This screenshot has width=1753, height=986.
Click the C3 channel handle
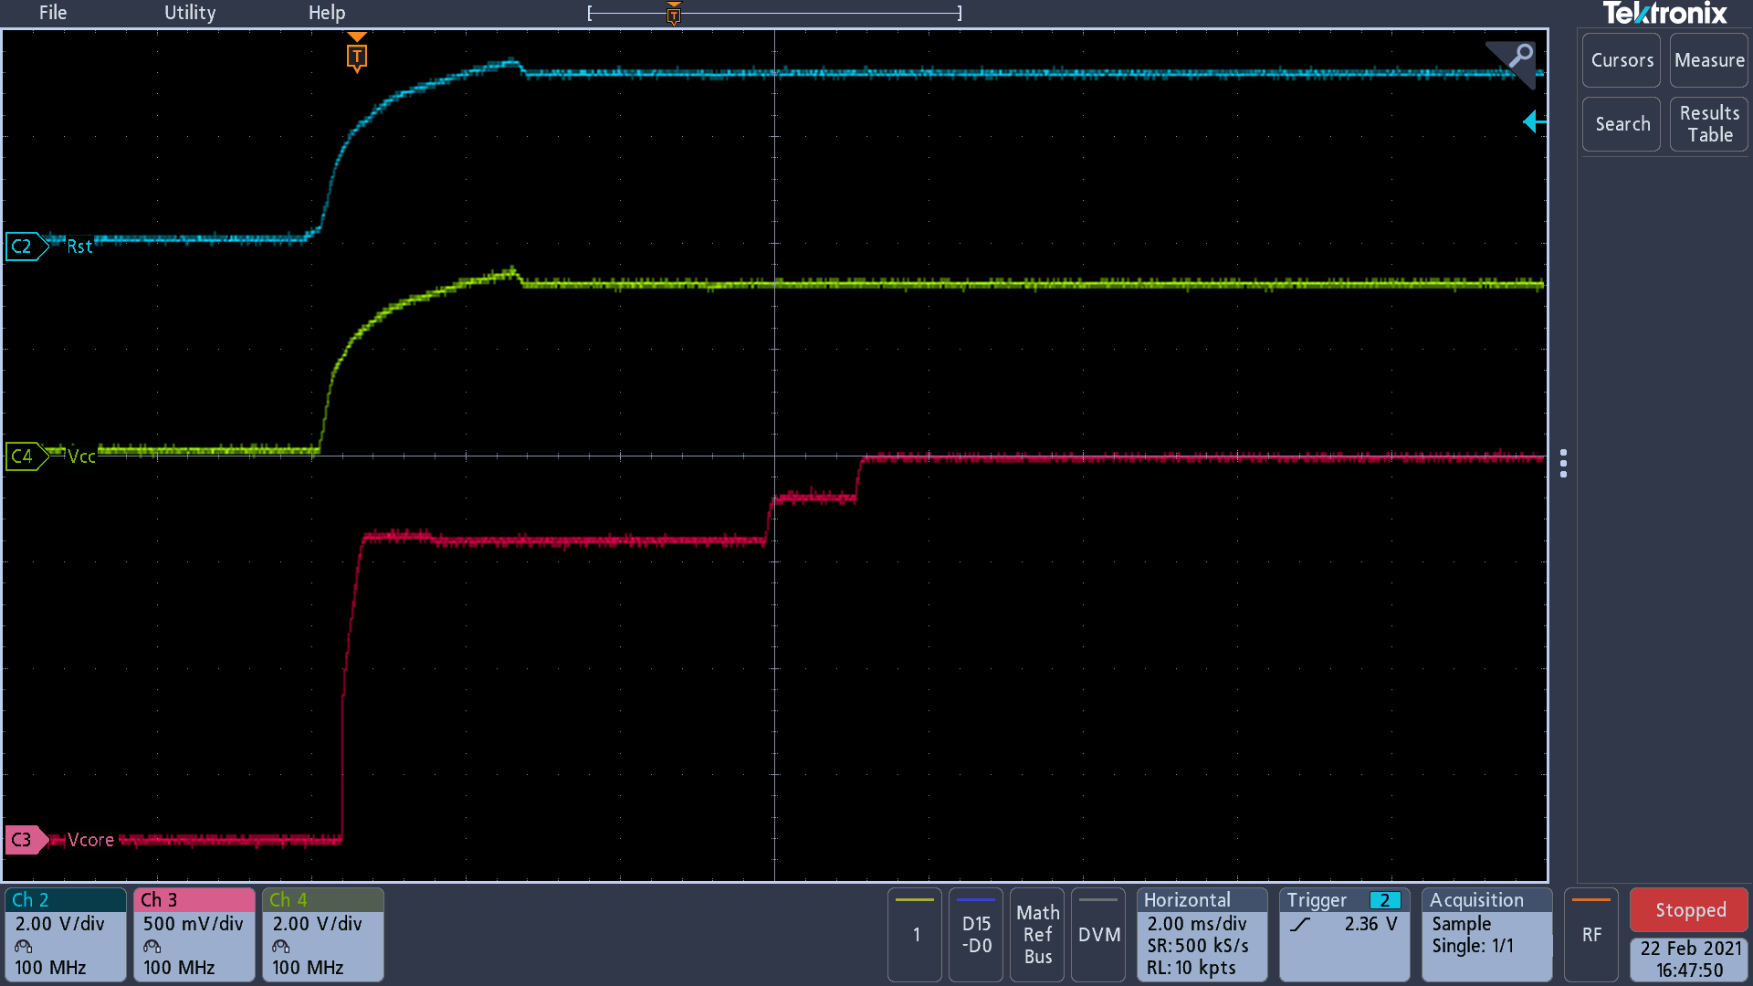tap(26, 840)
